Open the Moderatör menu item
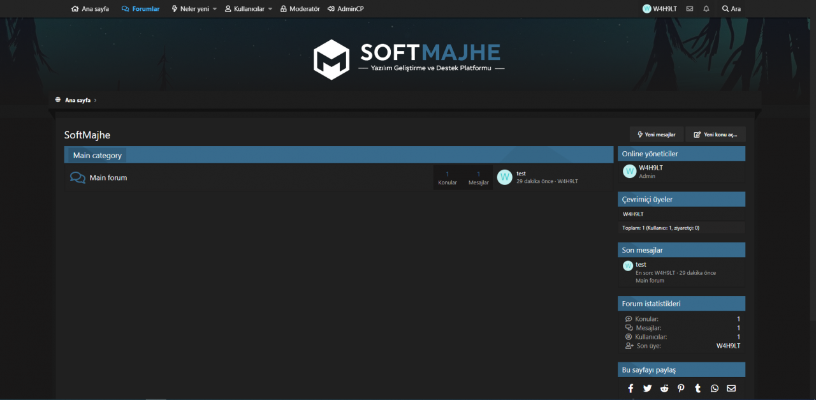816x400 pixels. click(300, 9)
